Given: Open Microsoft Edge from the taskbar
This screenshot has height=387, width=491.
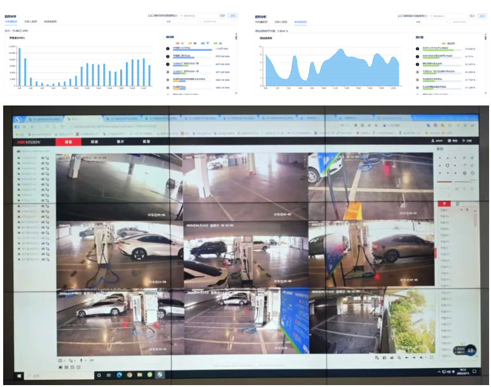Looking at the screenshot, I should (x=120, y=375).
